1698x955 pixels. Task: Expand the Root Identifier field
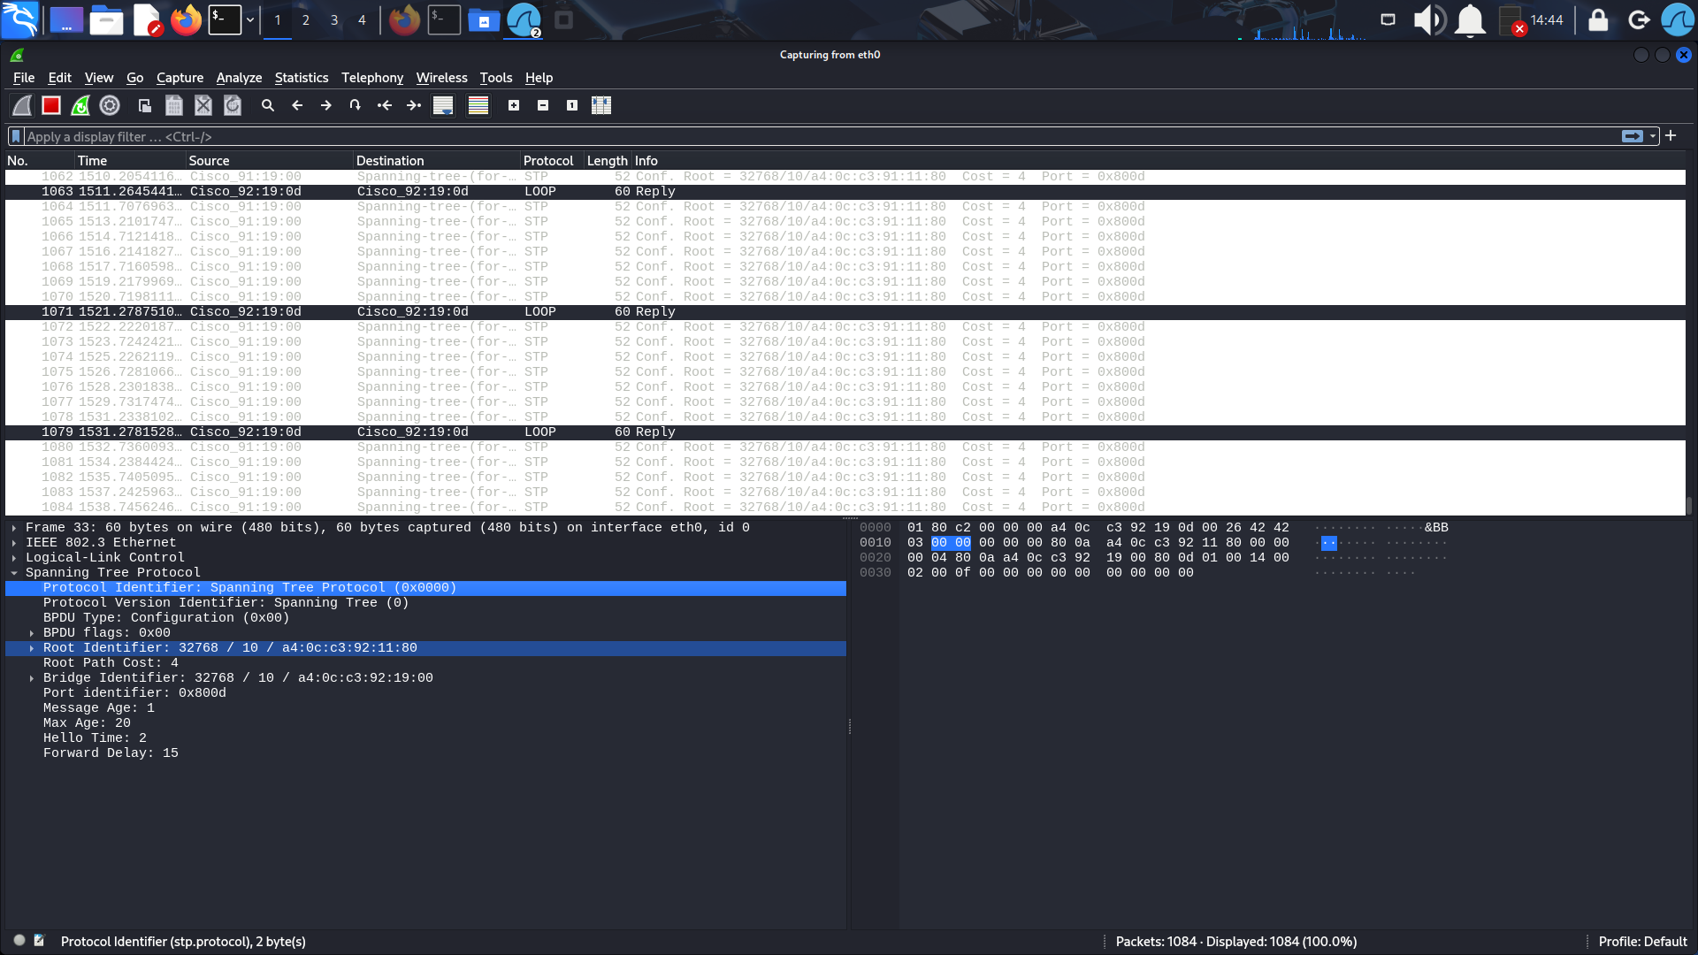point(32,648)
